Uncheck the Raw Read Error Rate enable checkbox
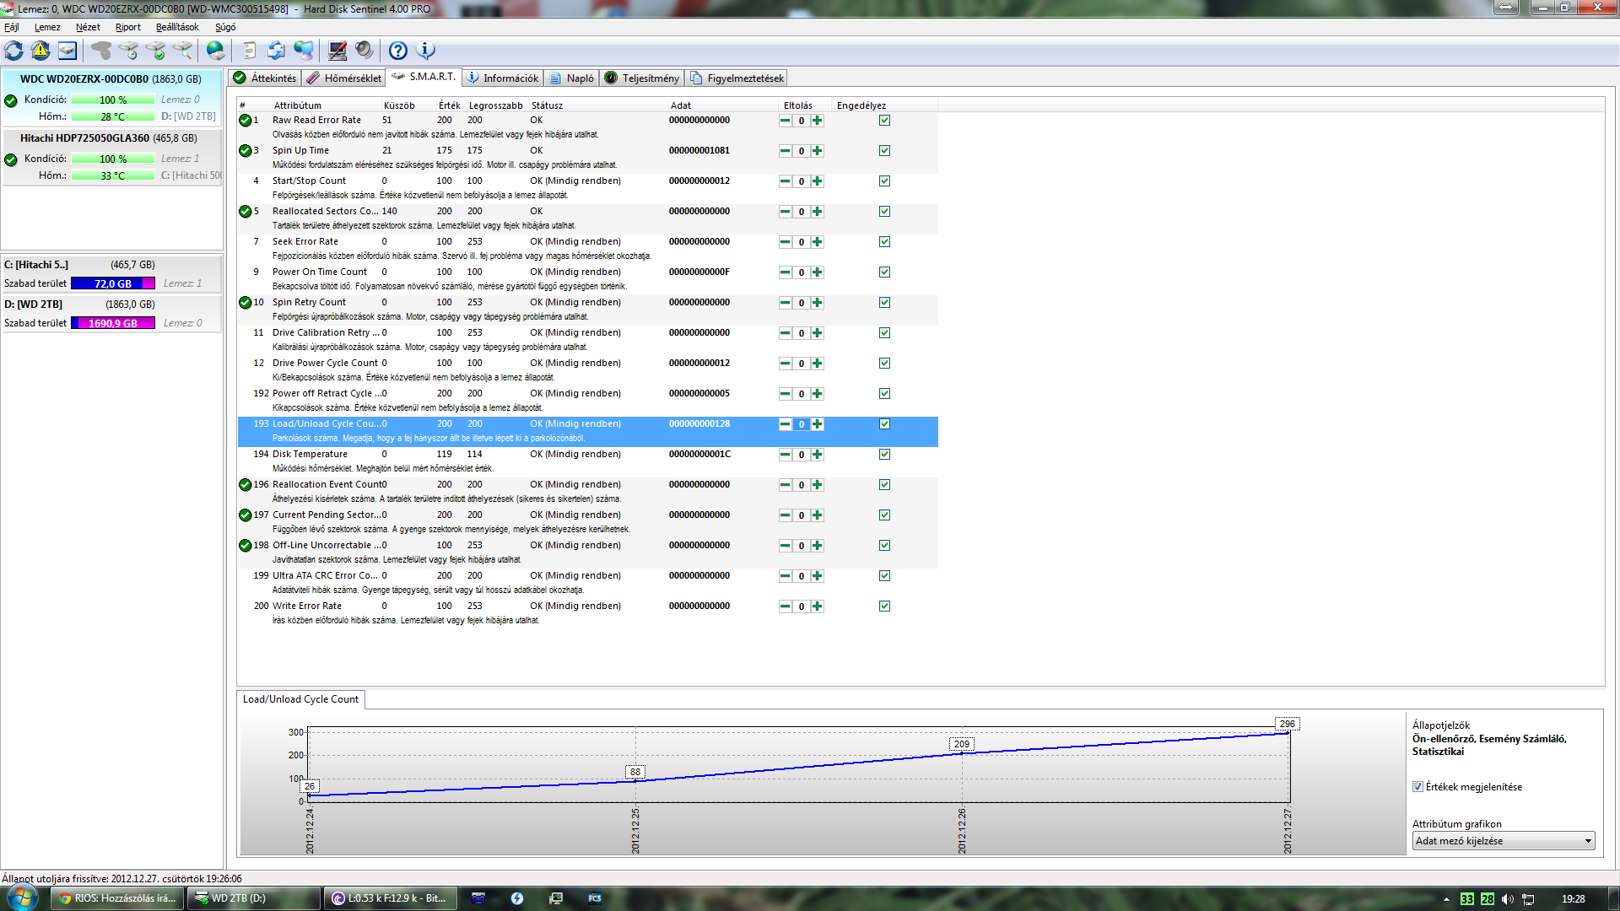Image resolution: width=1620 pixels, height=911 pixels. point(884,121)
